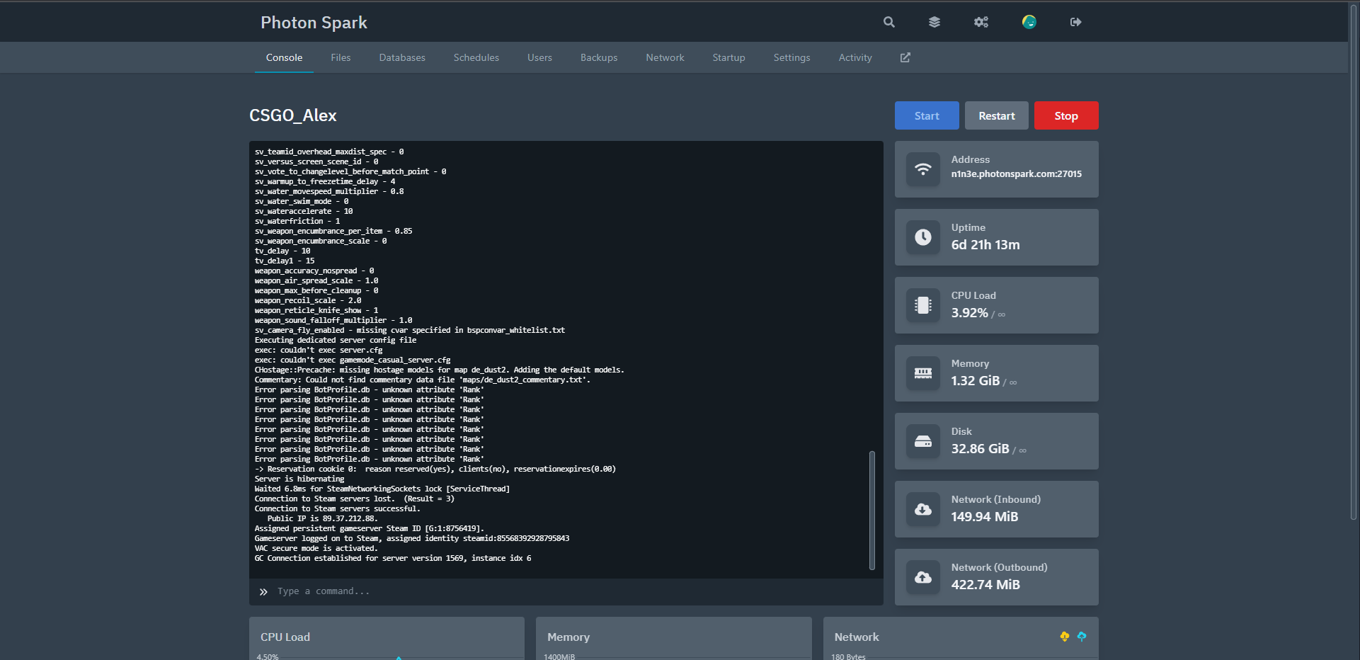Screen dimensions: 1360x660
Task: Click the CPU Load chip icon
Action: 923,305
